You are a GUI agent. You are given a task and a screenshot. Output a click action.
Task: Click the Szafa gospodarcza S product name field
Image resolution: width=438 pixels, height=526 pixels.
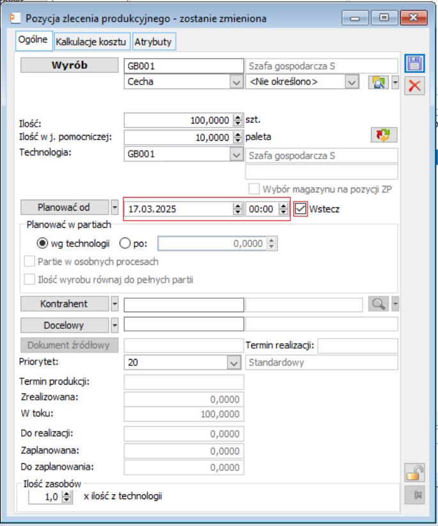(322, 66)
